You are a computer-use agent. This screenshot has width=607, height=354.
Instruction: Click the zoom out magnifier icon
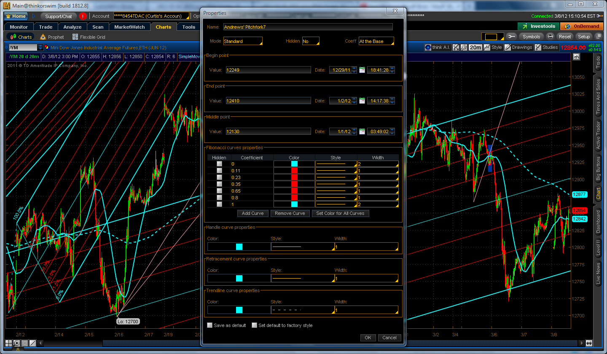(x=24, y=343)
